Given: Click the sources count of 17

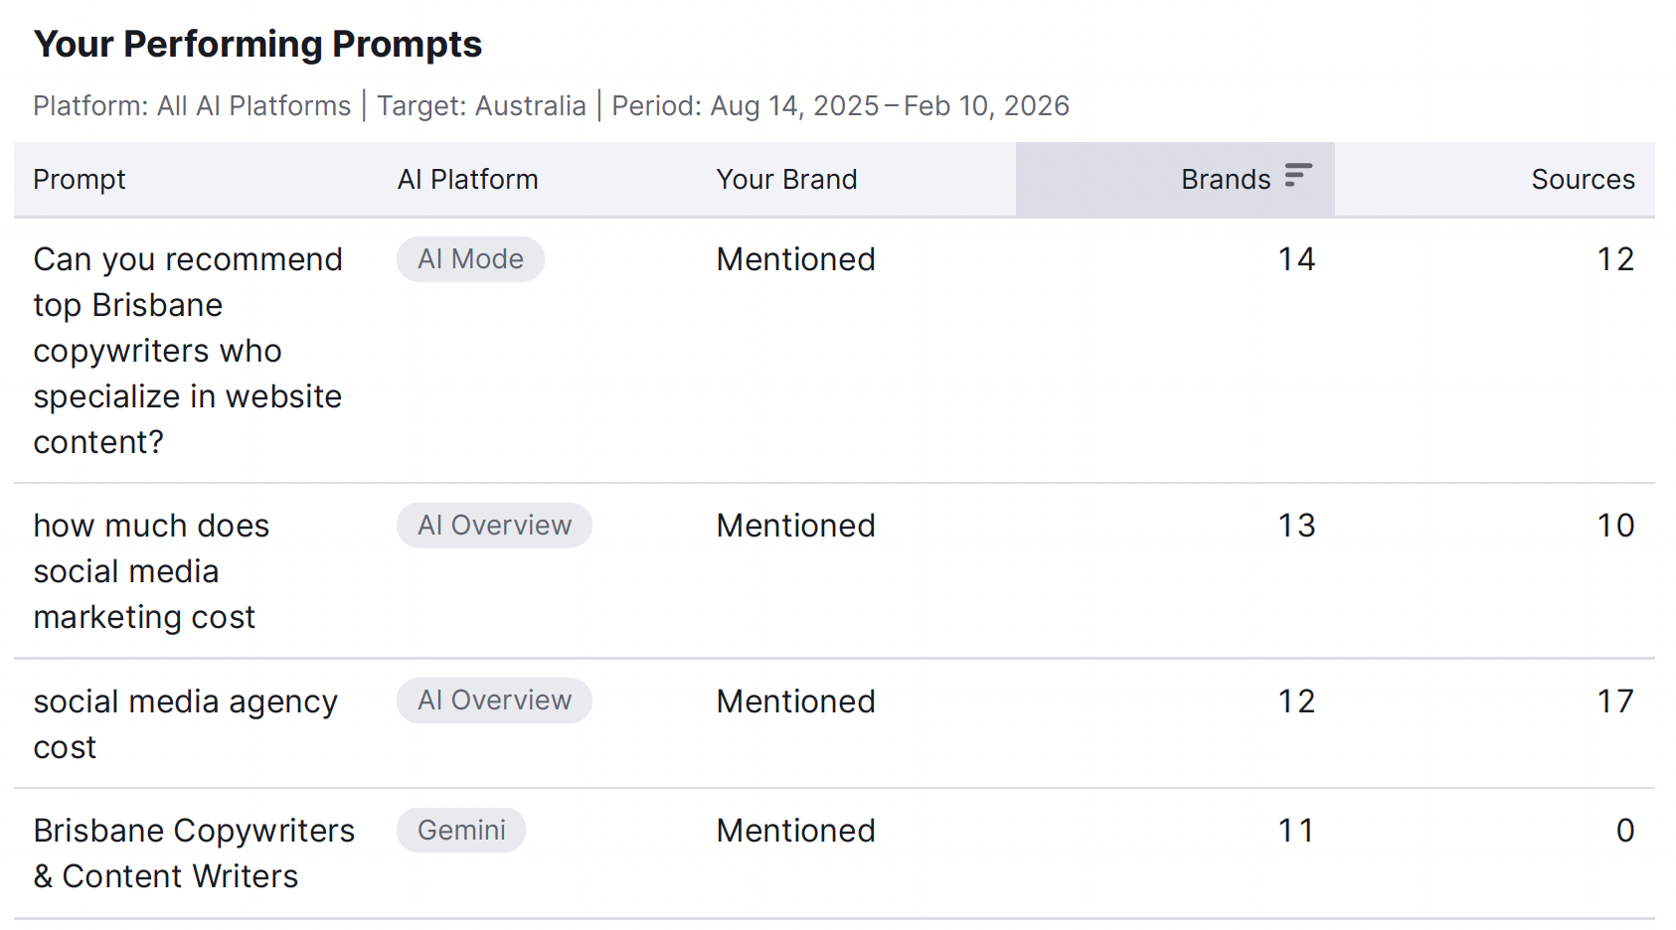Looking at the screenshot, I should click(x=1615, y=701).
